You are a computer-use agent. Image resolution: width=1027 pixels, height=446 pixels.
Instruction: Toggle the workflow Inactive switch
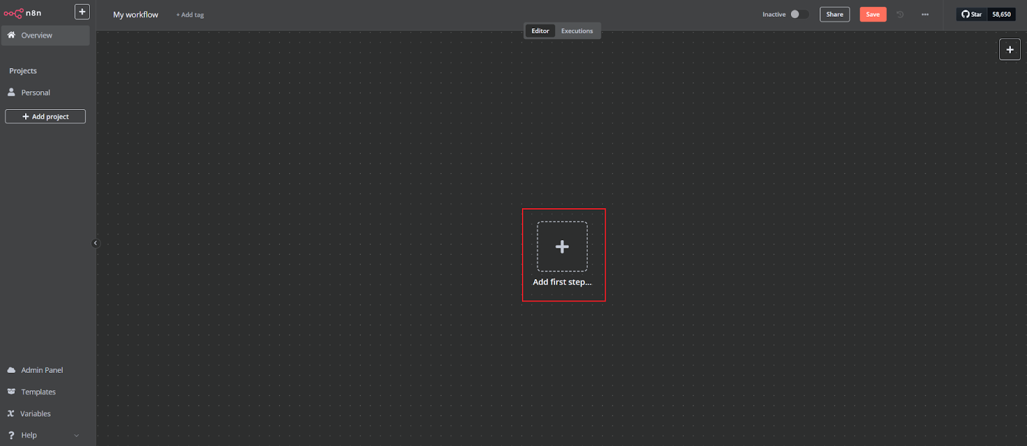[x=799, y=14]
